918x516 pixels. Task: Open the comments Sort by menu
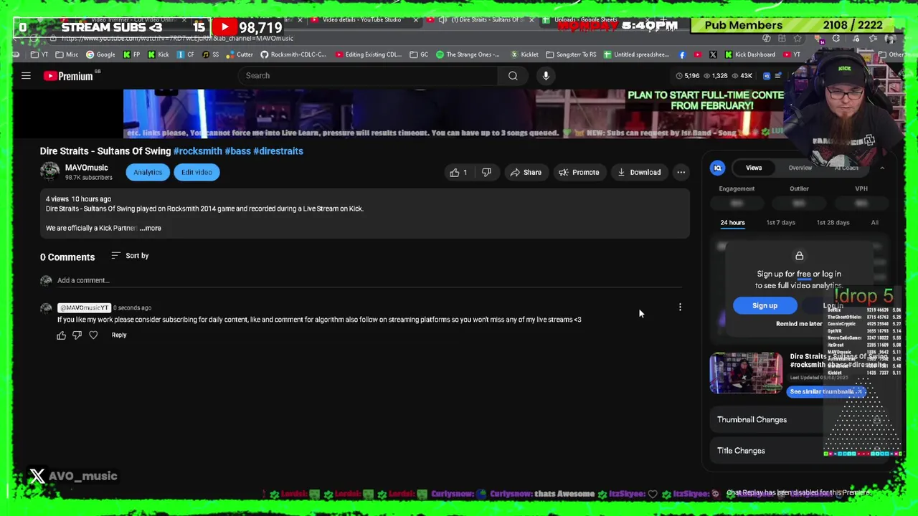pos(130,256)
